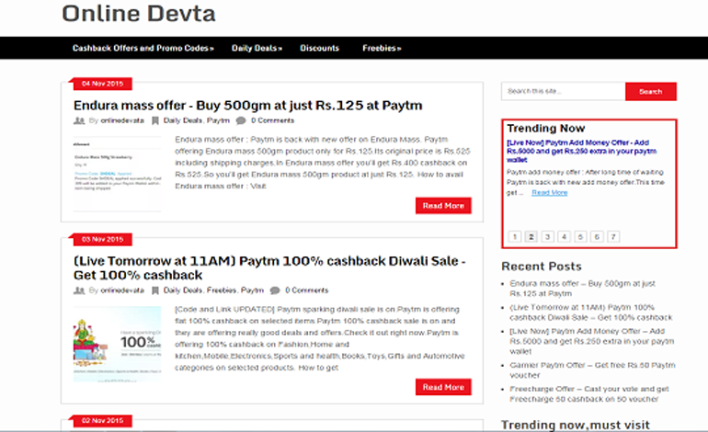Image resolution: width=708 pixels, height=432 pixels.
Task: Expand the Freebies menu
Action: pos(382,48)
